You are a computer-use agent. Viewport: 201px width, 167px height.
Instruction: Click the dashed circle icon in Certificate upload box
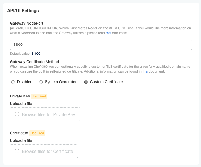tap(17, 151)
